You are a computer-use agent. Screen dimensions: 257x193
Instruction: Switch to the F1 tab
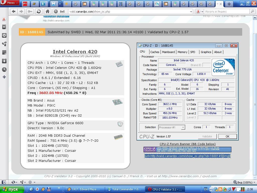coord(25,4)
